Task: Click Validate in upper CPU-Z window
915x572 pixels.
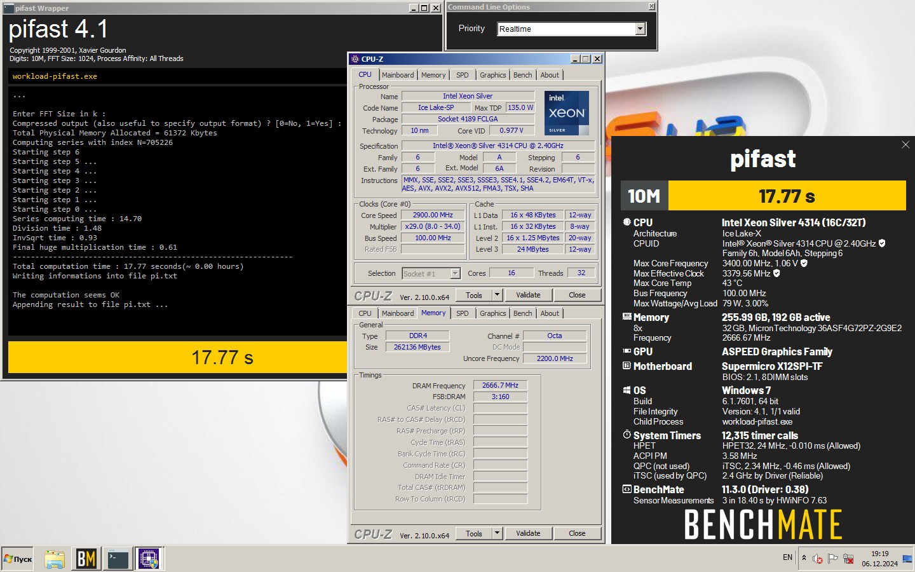Action: (x=528, y=295)
